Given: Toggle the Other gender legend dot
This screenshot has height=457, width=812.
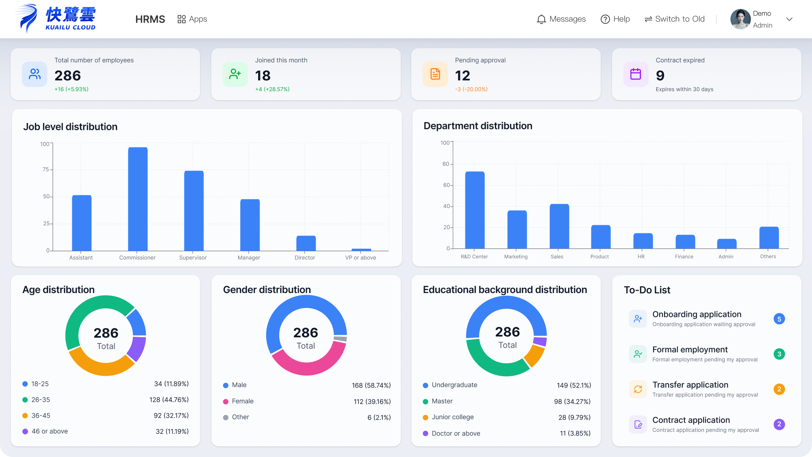Looking at the screenshot, I should point(226,417).
